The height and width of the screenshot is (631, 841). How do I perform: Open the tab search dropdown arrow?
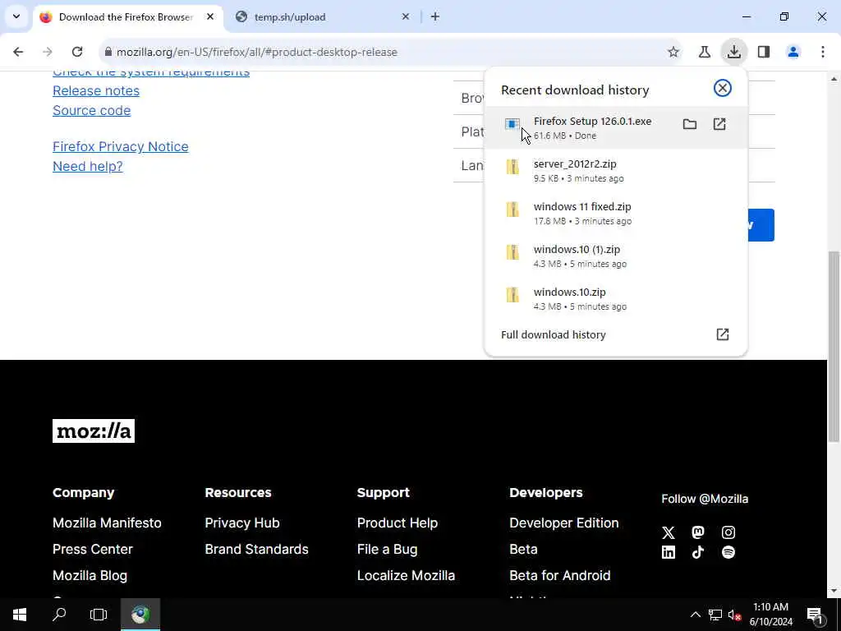click(16, 16)
